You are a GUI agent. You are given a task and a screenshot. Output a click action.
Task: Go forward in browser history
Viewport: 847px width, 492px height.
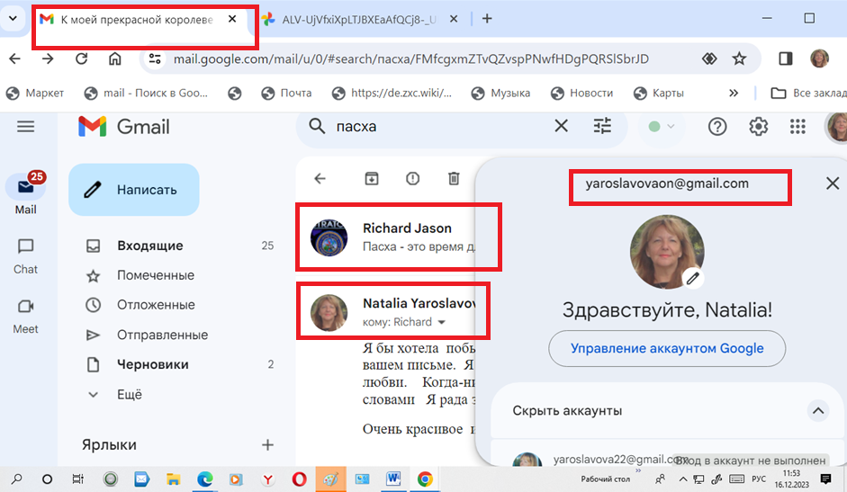pyautogui.click(x=48, y=58)
